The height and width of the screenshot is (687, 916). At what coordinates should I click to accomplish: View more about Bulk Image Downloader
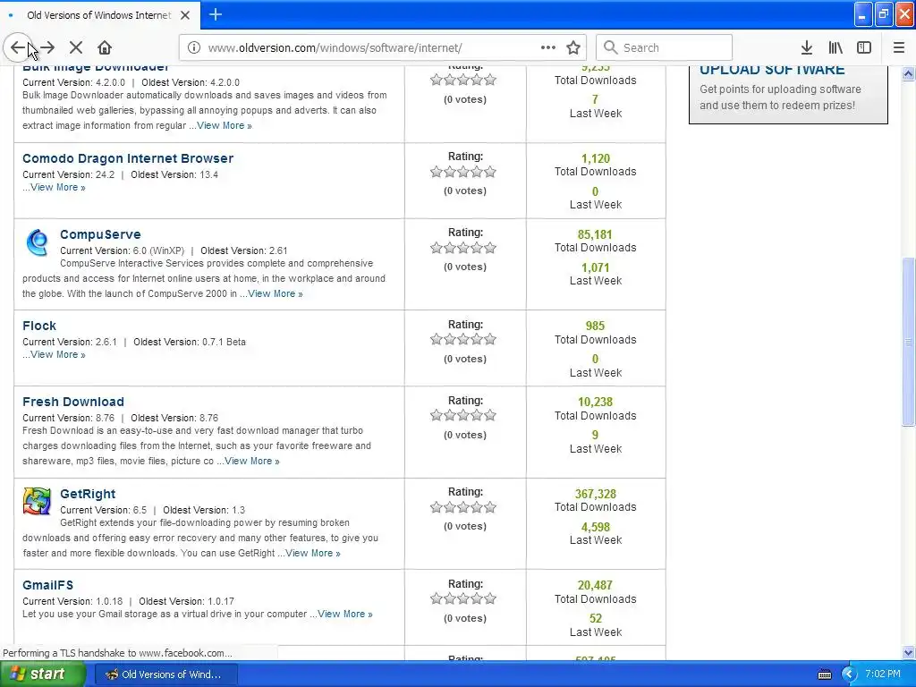(x=225, y=125)
